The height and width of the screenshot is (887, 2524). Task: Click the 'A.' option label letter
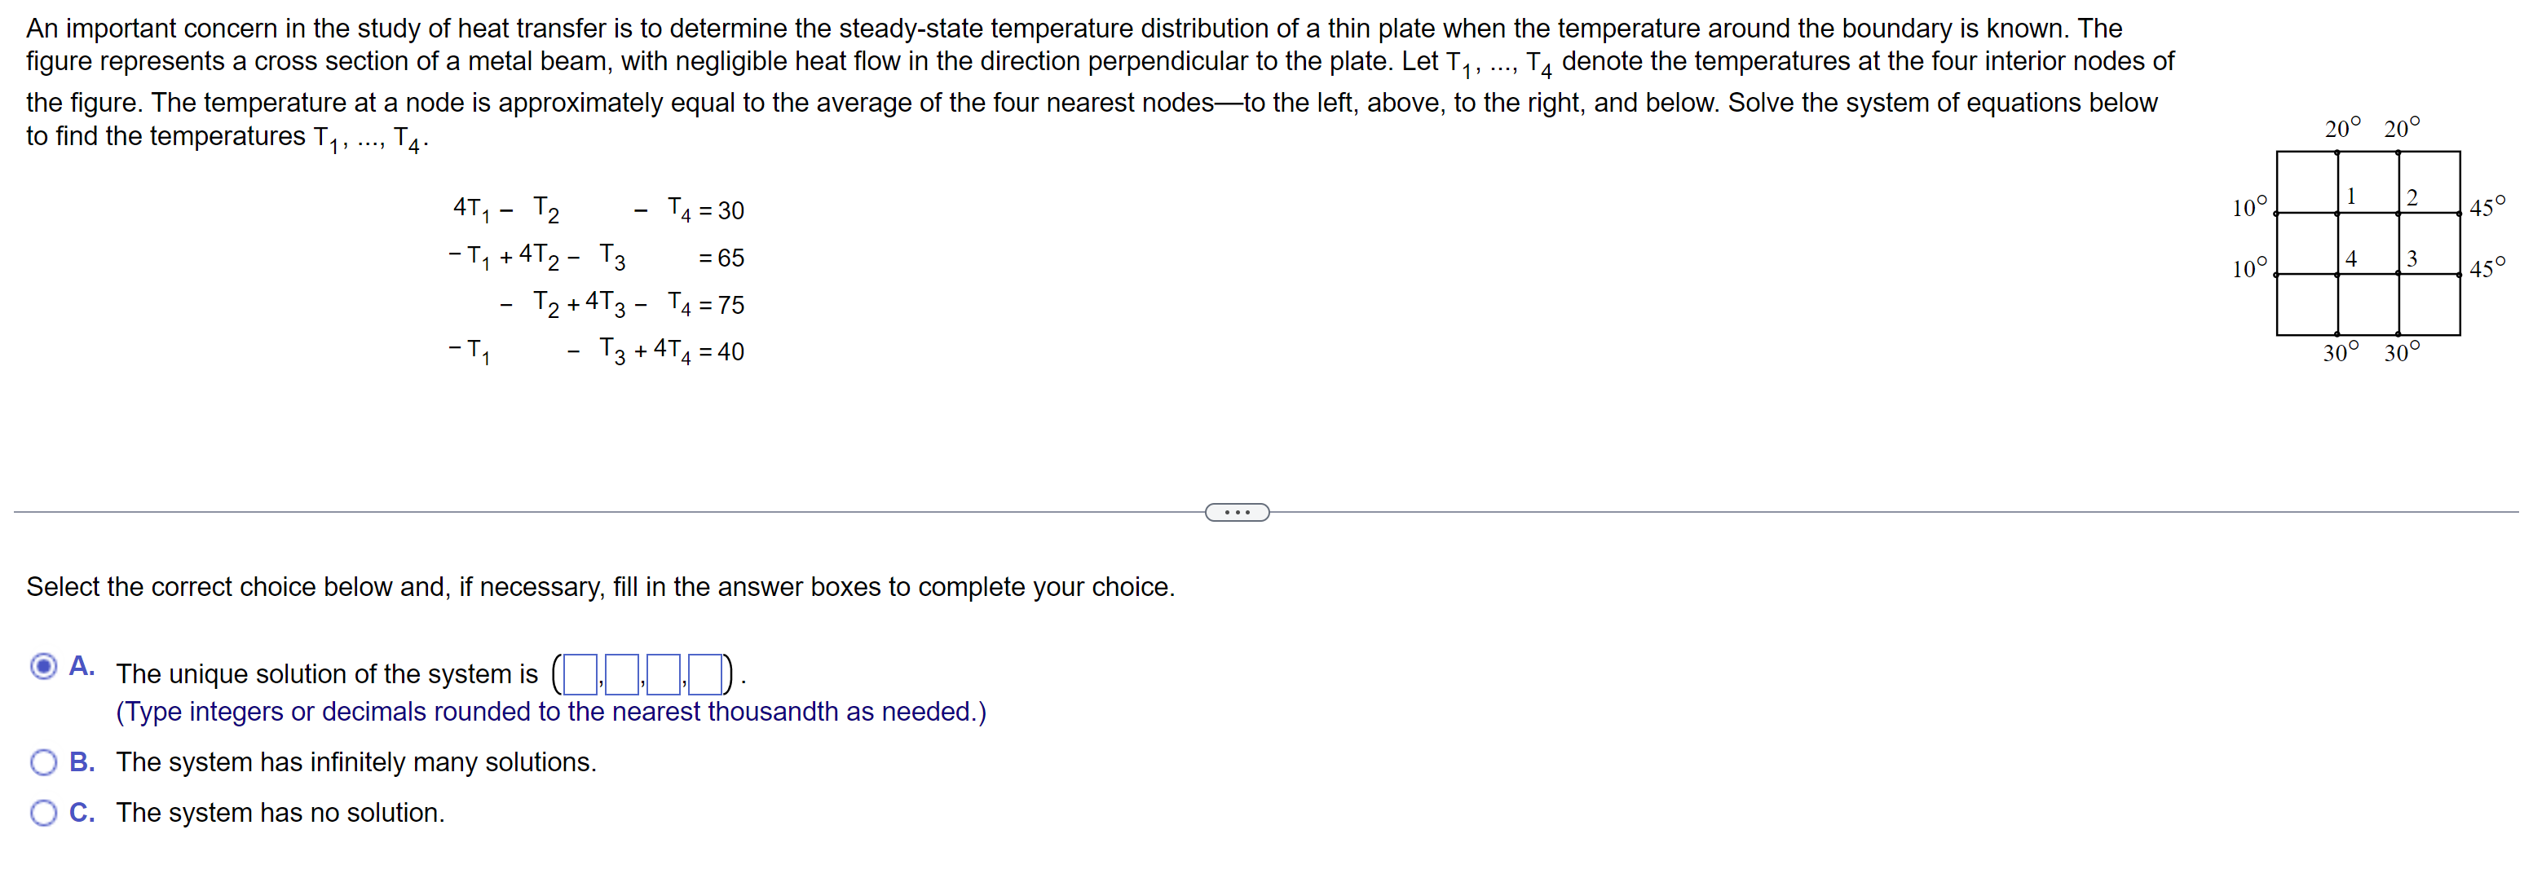81,665
